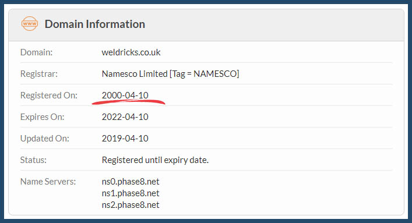412x223 pixels.
Task: Click ns1.phase8.net name server
Action: click(x=131, y=193)
